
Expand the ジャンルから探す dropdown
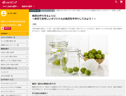(x=10, y=6)
